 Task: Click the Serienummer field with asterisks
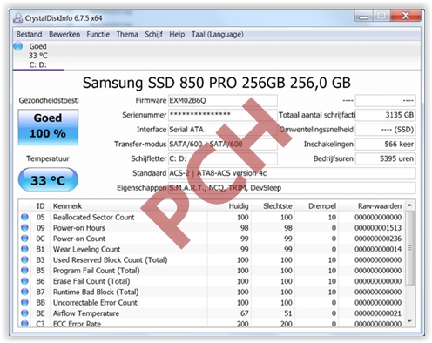tap(223, 115)
